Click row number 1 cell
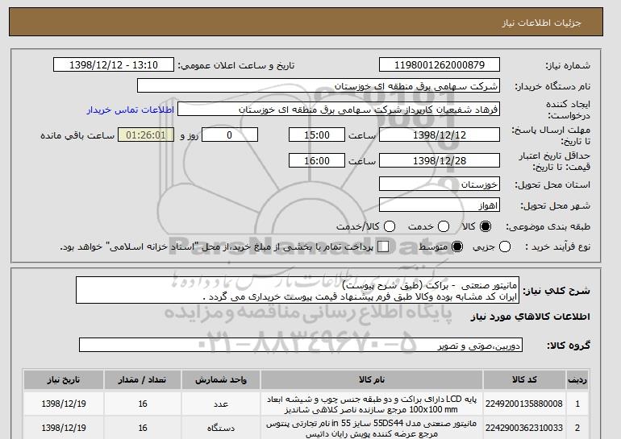 [x=577, y=404]
